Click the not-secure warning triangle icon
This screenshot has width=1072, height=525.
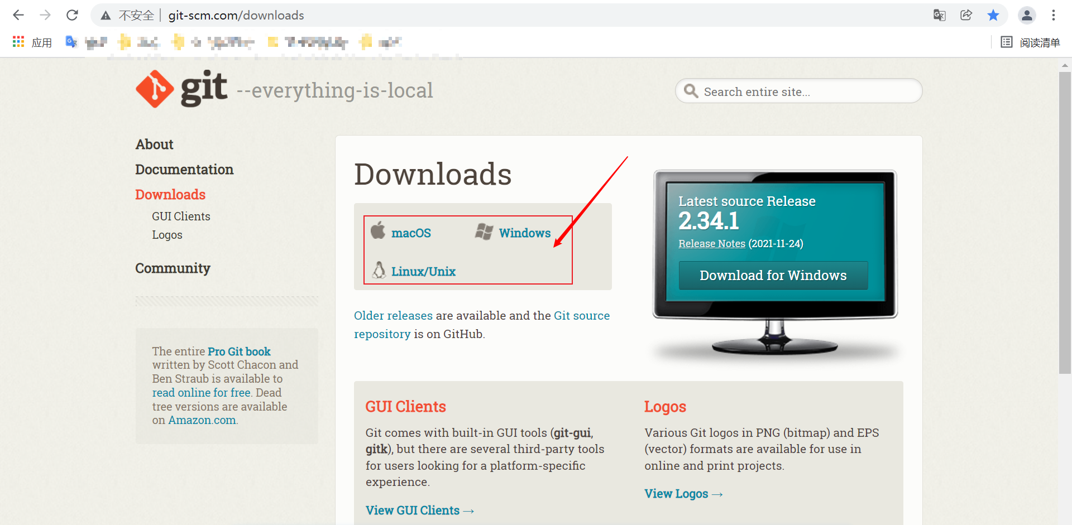tap(106, 16)
